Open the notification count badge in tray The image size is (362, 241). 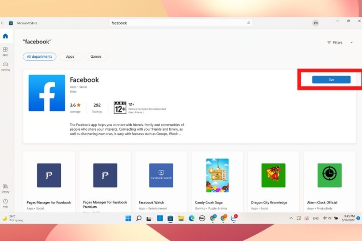tap(358, 218)
